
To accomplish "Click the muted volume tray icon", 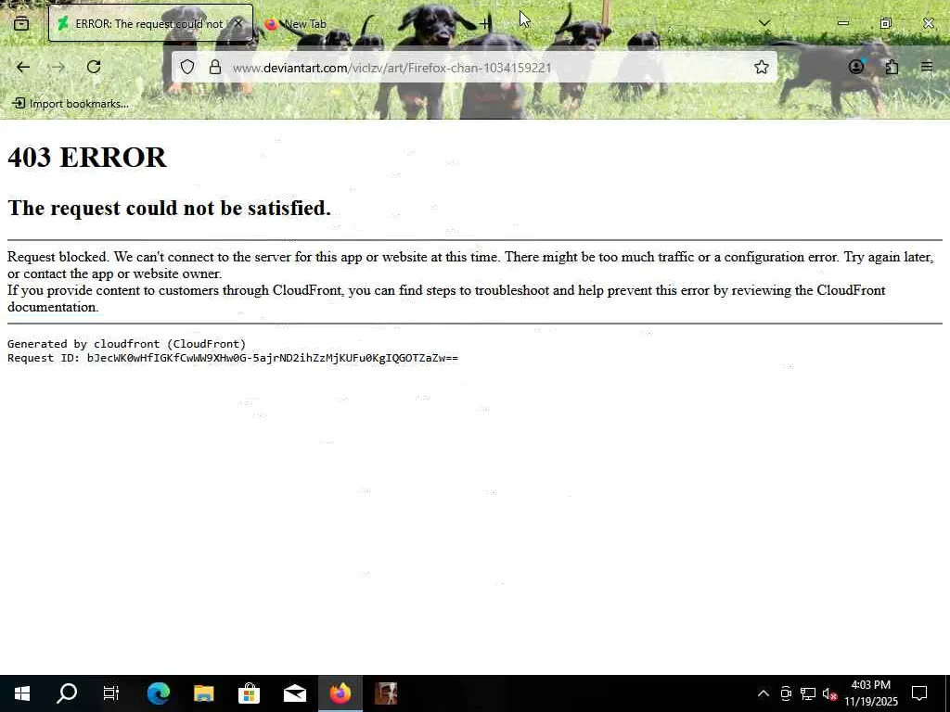I will (829, 693).
